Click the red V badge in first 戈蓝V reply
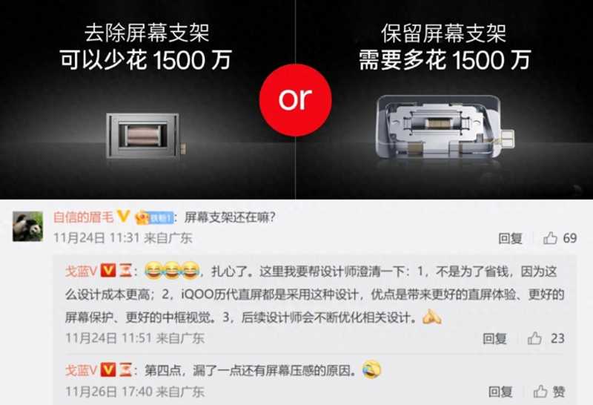The image size is (593, 405). point(108,271)
